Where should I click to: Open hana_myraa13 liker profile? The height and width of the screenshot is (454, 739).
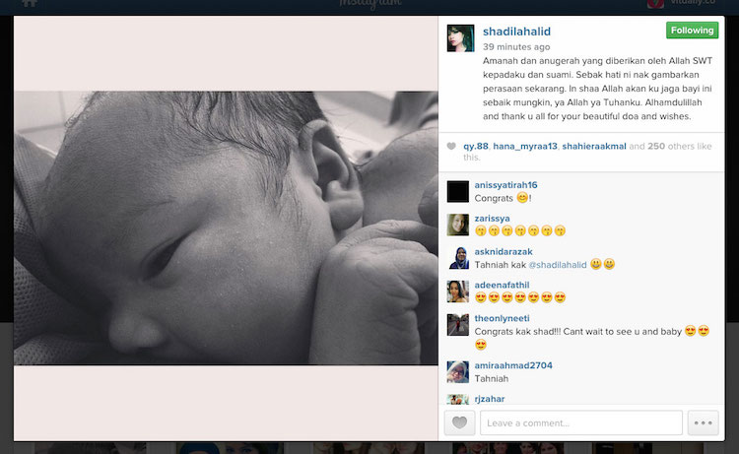pyautogui.click(x=525, y=146)
